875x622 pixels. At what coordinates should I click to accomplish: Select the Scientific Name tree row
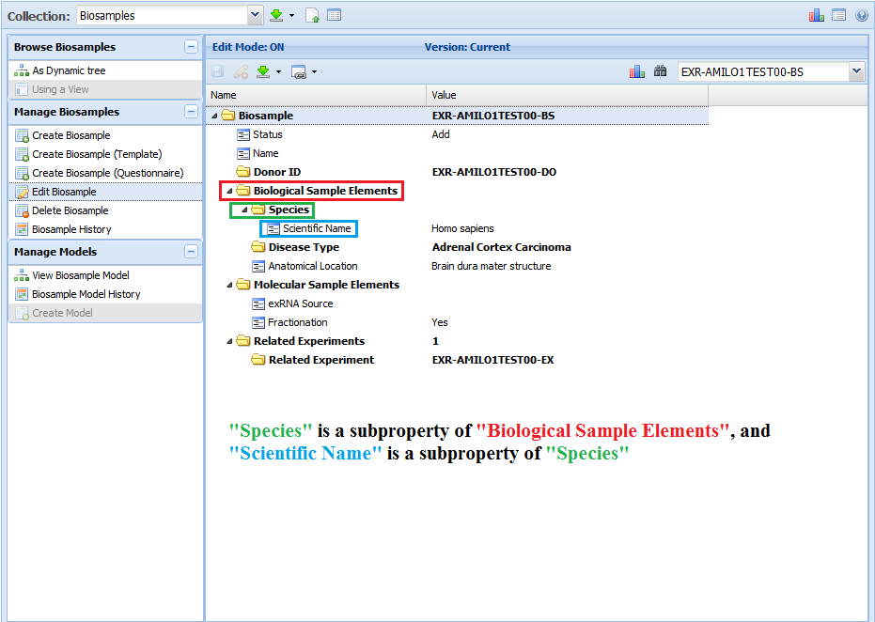tap(316, 228)
